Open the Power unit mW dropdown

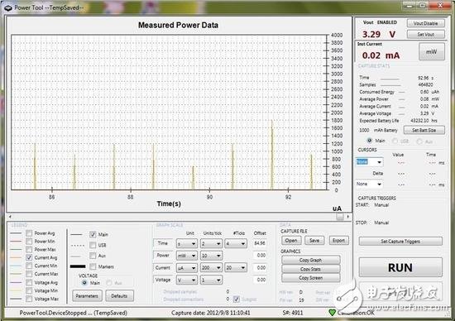tap(187, 256)
